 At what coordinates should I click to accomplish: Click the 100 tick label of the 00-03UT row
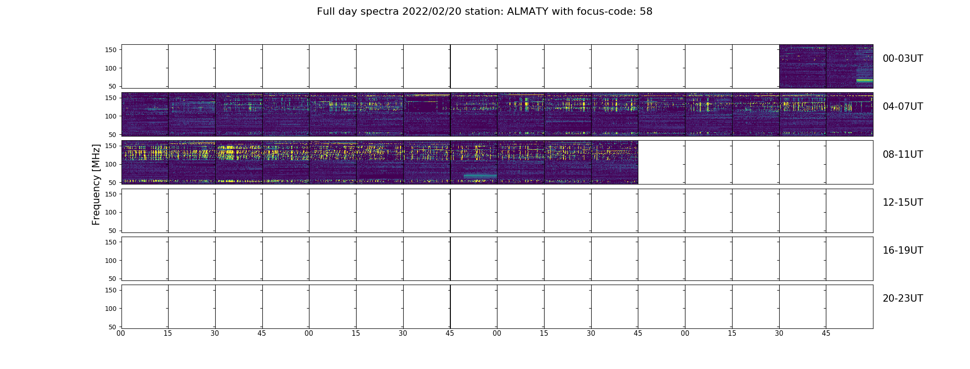pyautogui.click(x=111, y=68)
